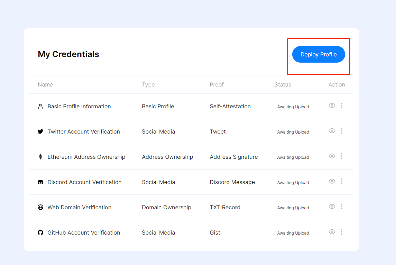Click the Self-Attestation proof cell

coord(230,106)
